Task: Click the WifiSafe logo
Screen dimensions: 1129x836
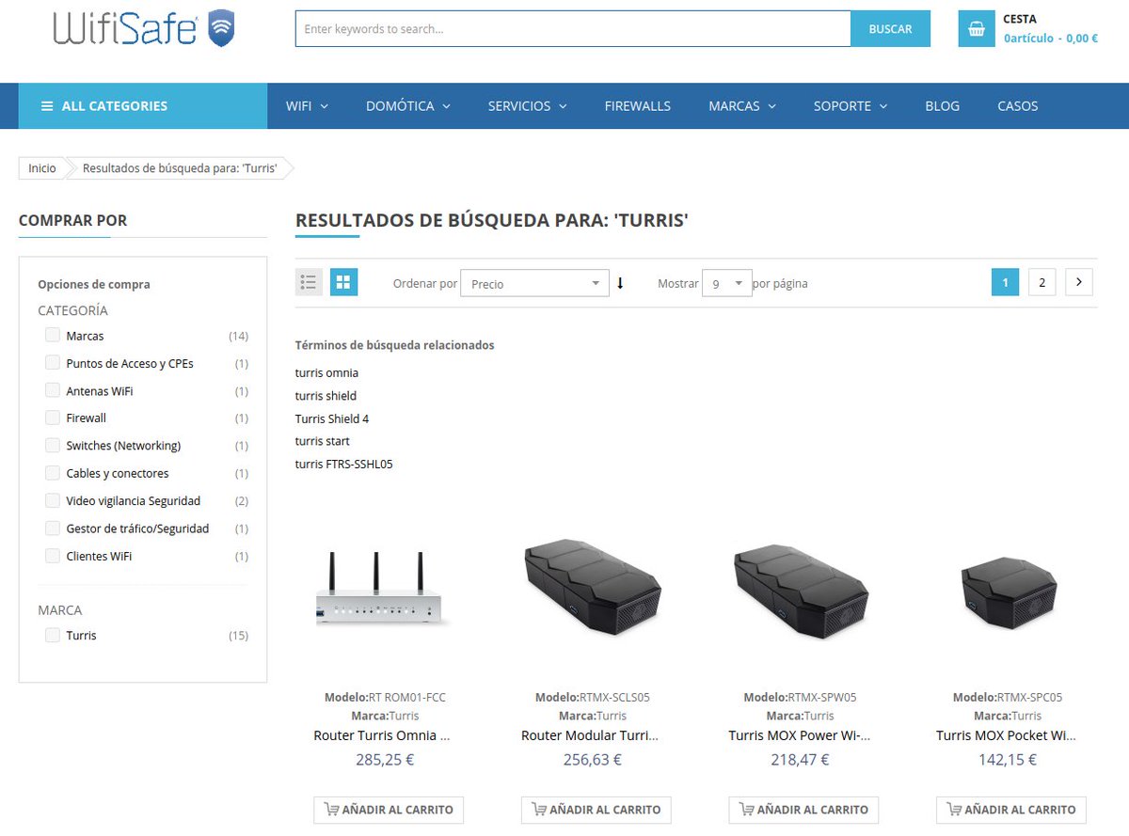Action: (144, 28)
